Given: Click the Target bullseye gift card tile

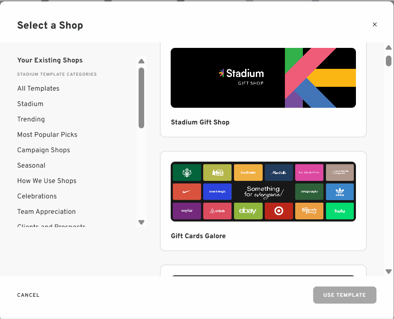Looking at the screenshot, I should pos(279,211).
